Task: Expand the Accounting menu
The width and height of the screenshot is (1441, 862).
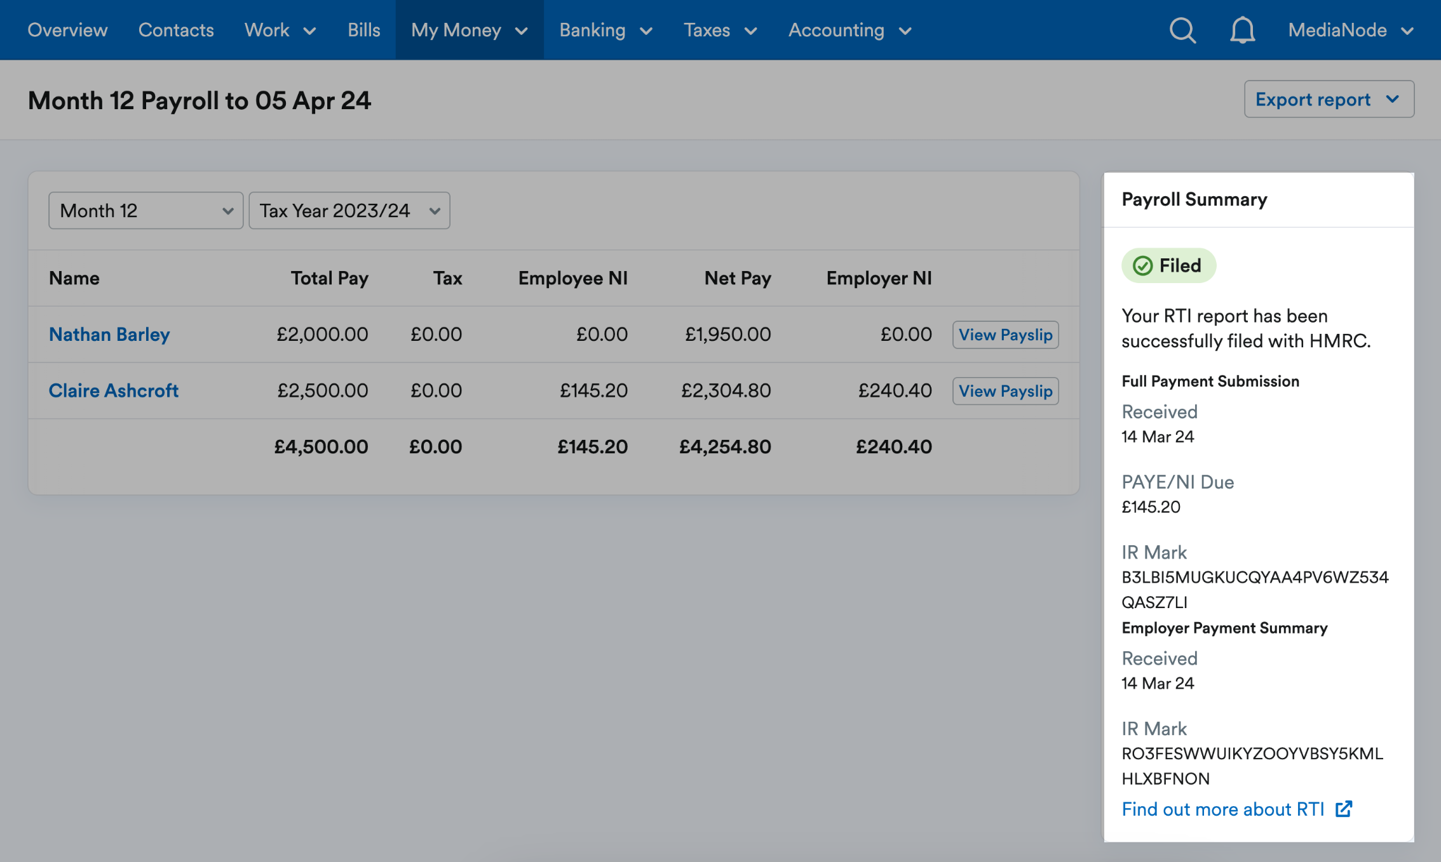Action: (x=850, y=30)
